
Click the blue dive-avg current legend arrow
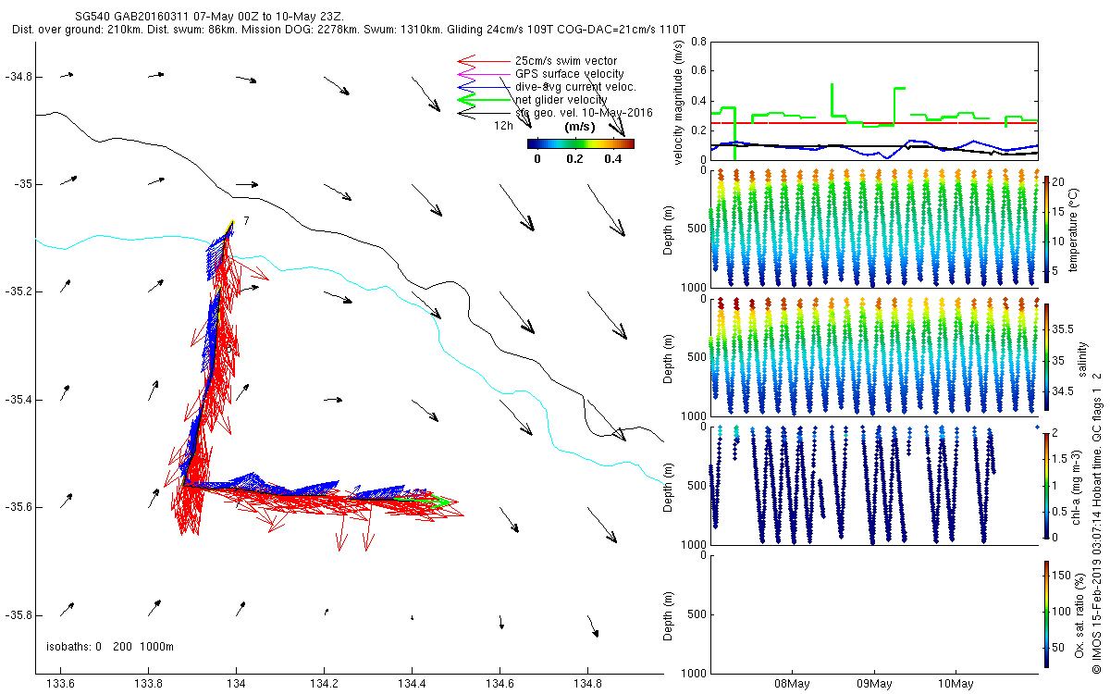click(484, 87)
